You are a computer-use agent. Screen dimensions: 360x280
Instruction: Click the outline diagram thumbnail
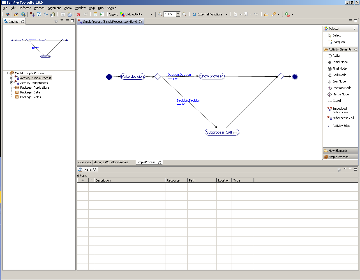tap(39, 48)
